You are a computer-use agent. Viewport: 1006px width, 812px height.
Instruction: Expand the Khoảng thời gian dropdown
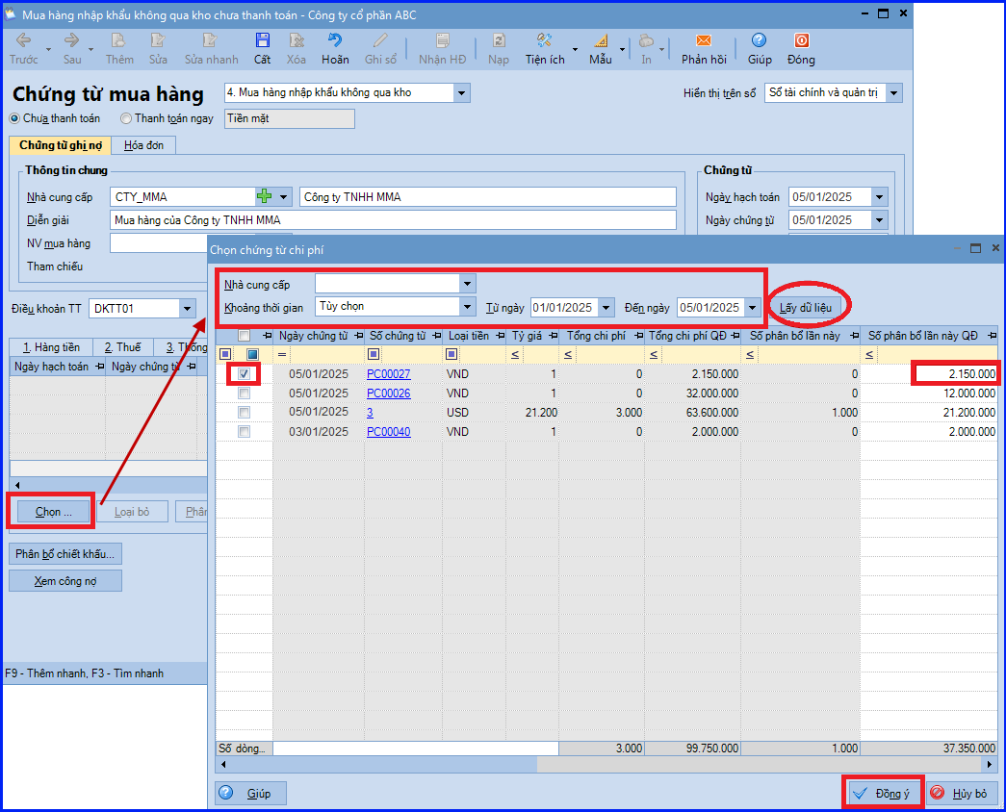pos(468,307)
